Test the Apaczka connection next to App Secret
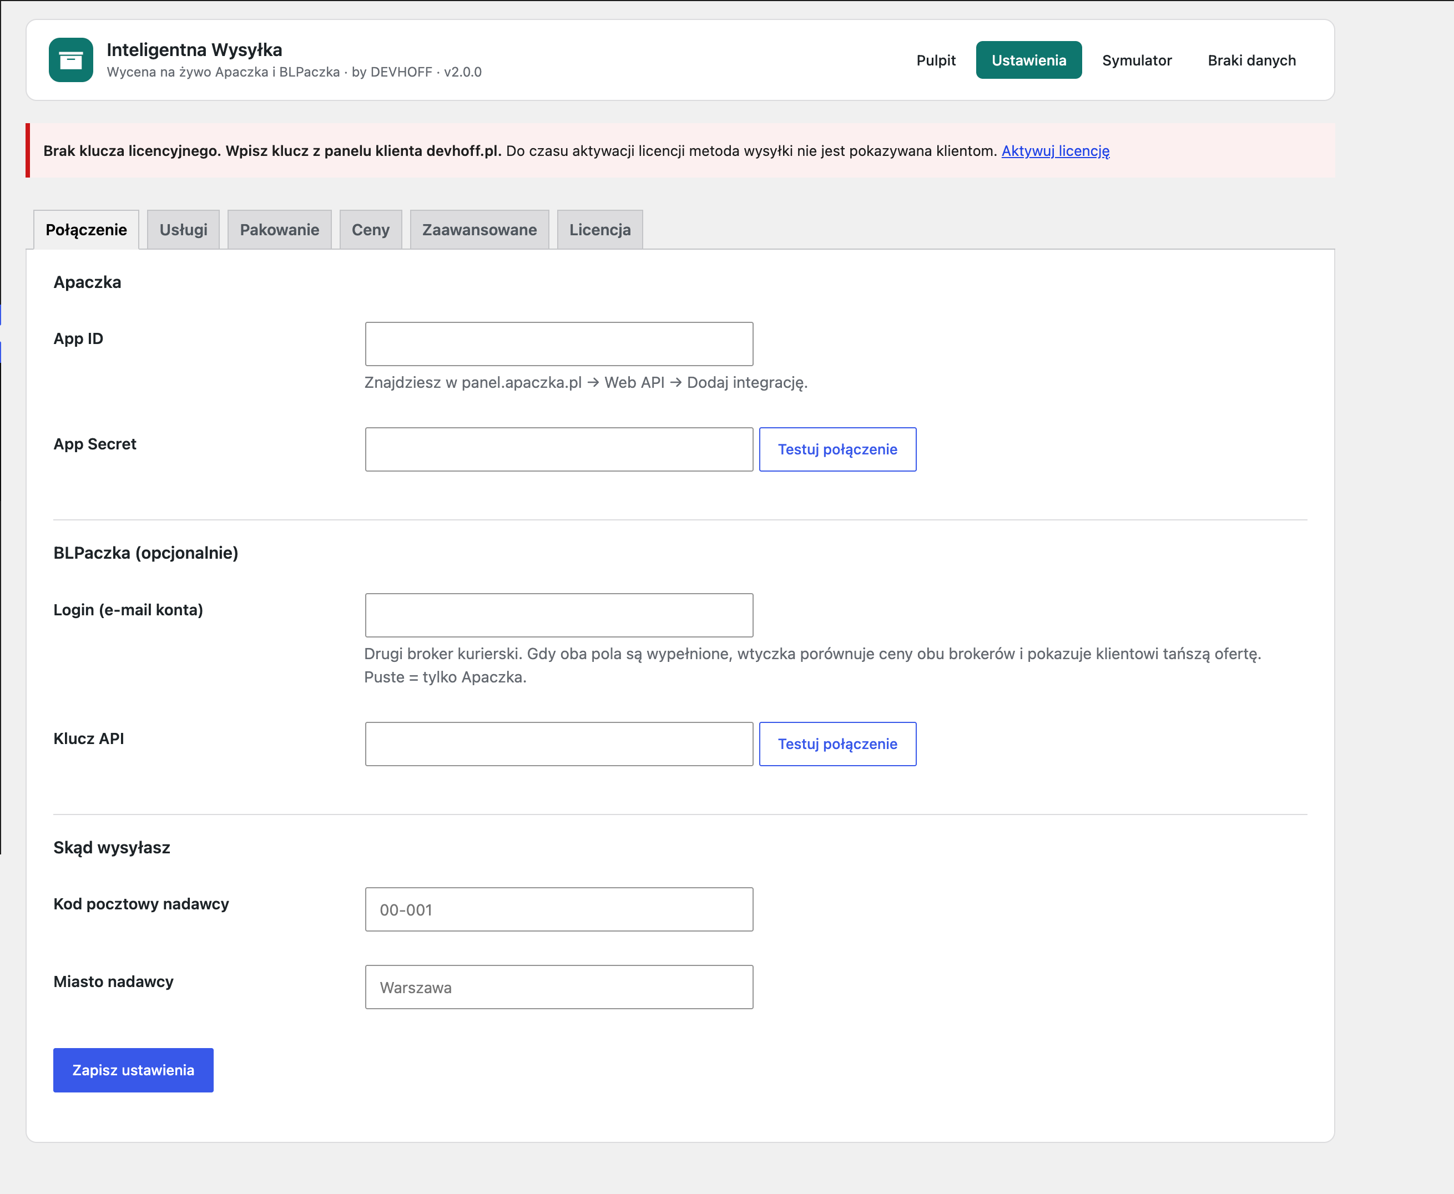Image resolution: width=1454 pixels, height=1194 pixels. (x=837, y=449)
